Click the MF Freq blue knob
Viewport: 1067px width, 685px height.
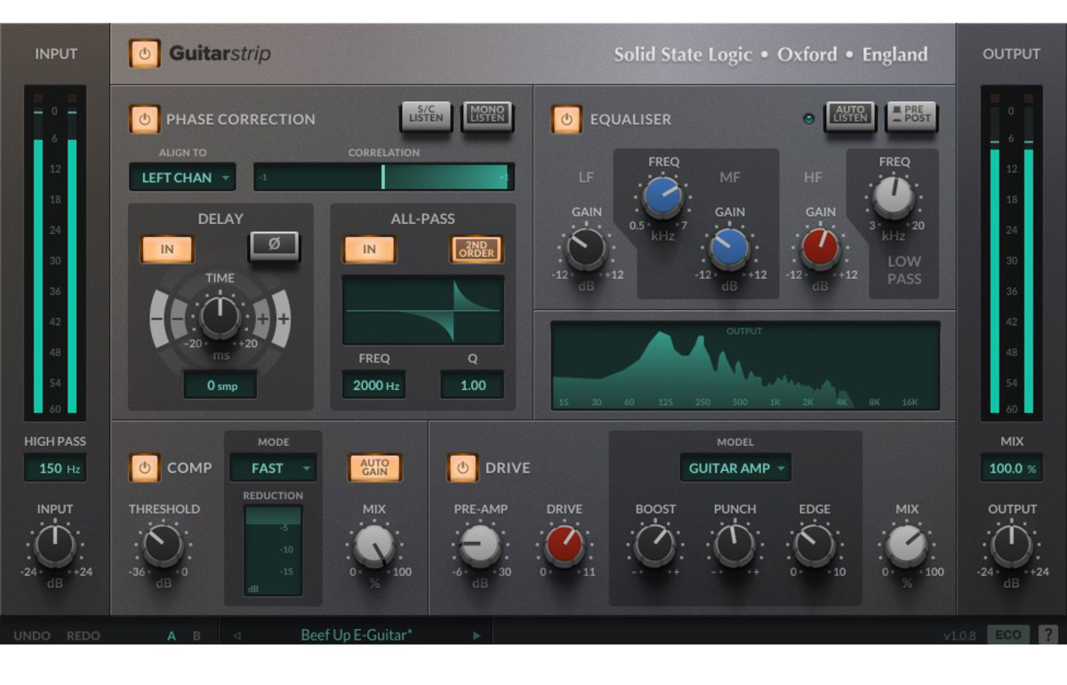663,197
